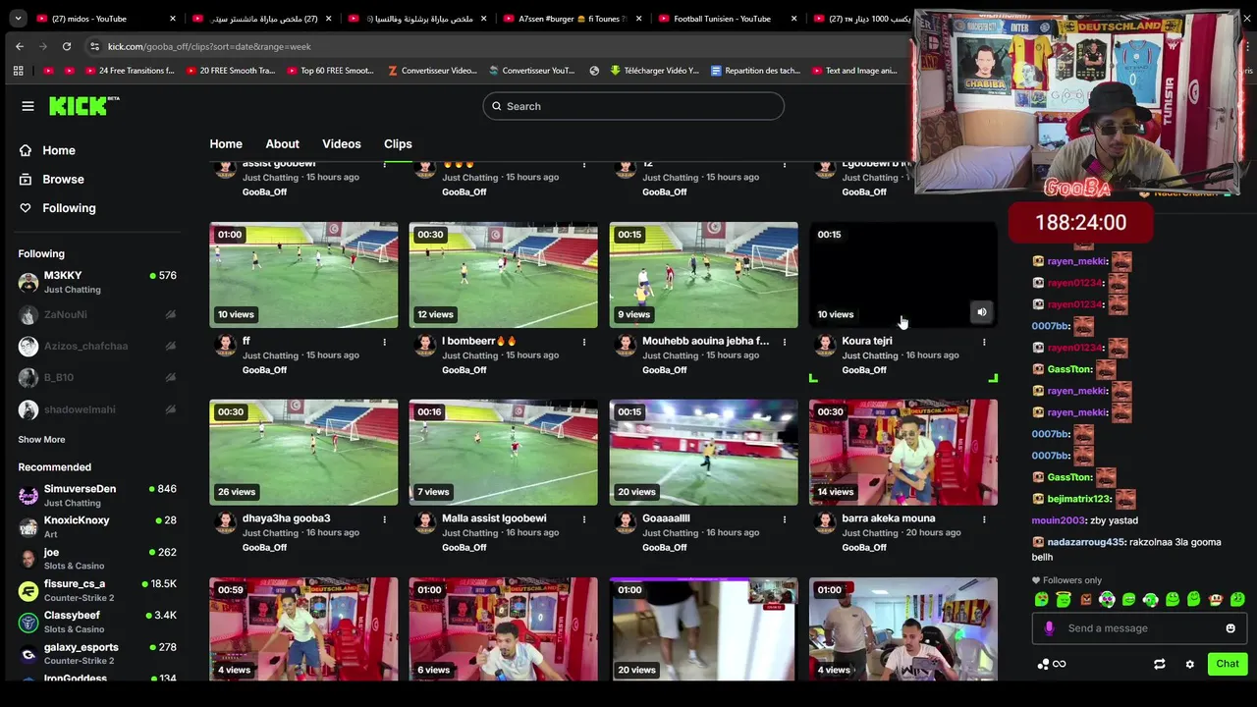Open ZaNouNi offline channel
Screen dimensions: 1257x707
97,314
